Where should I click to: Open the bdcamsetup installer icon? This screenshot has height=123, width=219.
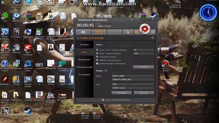[x=16, y=65]
